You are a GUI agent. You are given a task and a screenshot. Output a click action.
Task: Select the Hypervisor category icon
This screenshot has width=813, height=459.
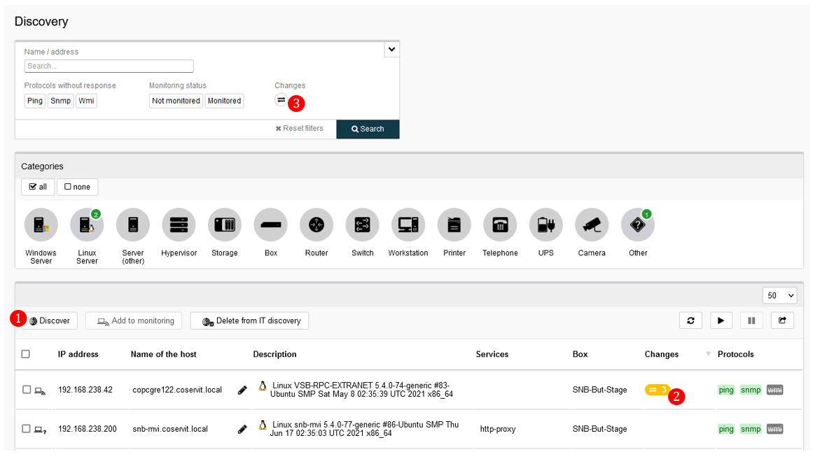pos(179,225)
